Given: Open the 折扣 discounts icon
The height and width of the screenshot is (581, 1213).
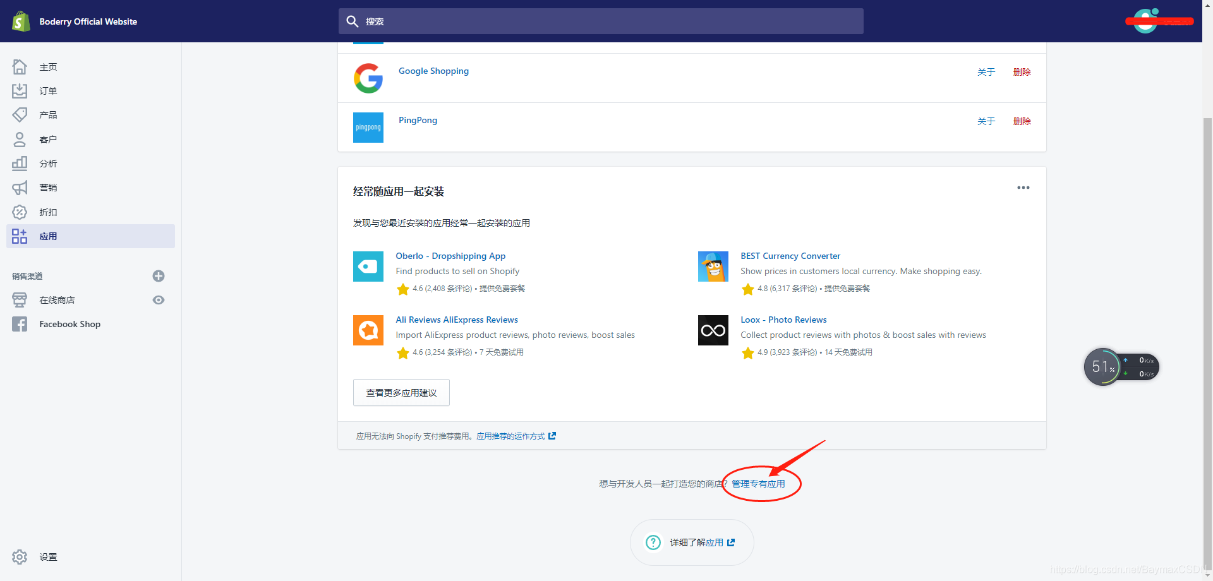Looking at the screenshot, I should [20, 212].
